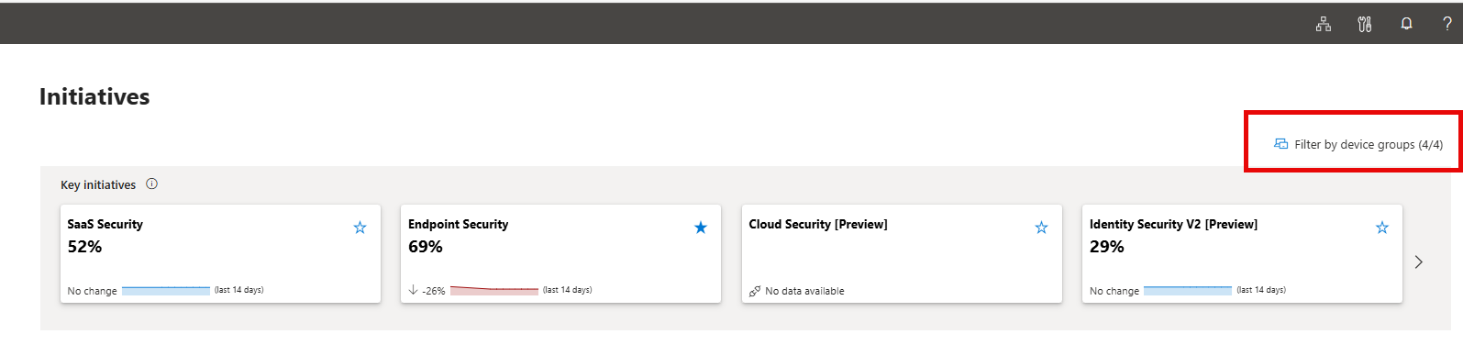Click Filter by device groups (4/4)
Screen dimensions: 1463x345
pos(1358,144)
